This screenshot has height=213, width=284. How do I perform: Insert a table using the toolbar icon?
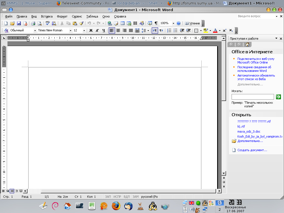[122, 24]
